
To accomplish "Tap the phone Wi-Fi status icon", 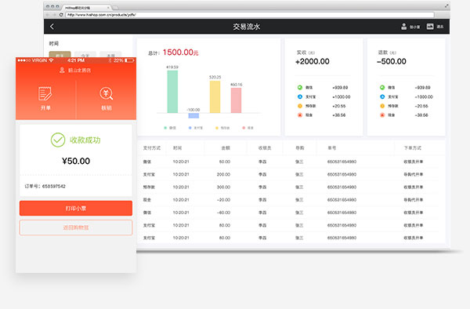I will point(51,60).
